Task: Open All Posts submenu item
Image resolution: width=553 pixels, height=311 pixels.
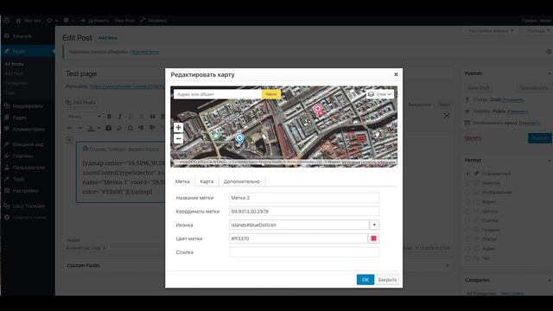Action: point(15,64)
